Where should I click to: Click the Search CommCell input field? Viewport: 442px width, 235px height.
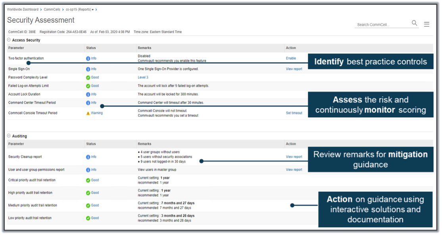(x=382, y=25)
